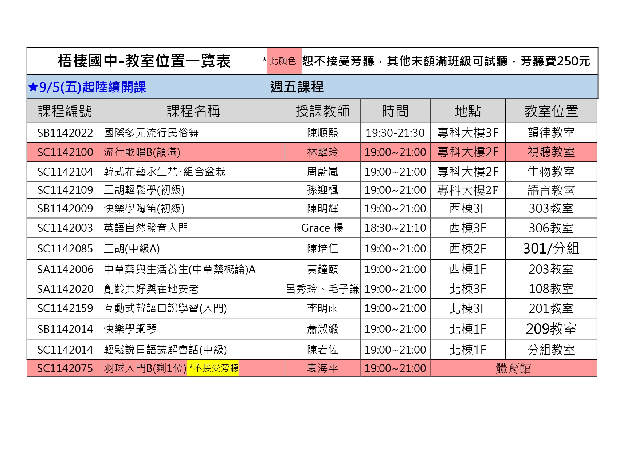Screen dimensions: 639x451
Task: Select the 體育館 location cell
Action: (x=513, y=368)
